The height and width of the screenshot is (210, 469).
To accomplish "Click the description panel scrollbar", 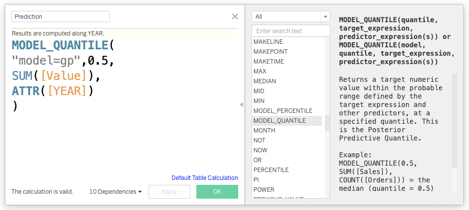I will [454, 120].
